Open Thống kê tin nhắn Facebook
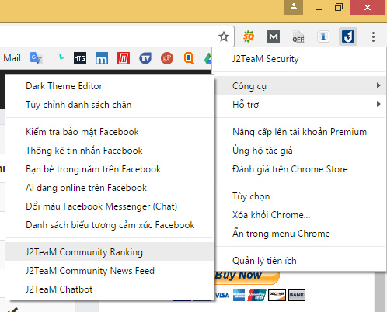This screenshot has height=312, width=387. [110, 151]
